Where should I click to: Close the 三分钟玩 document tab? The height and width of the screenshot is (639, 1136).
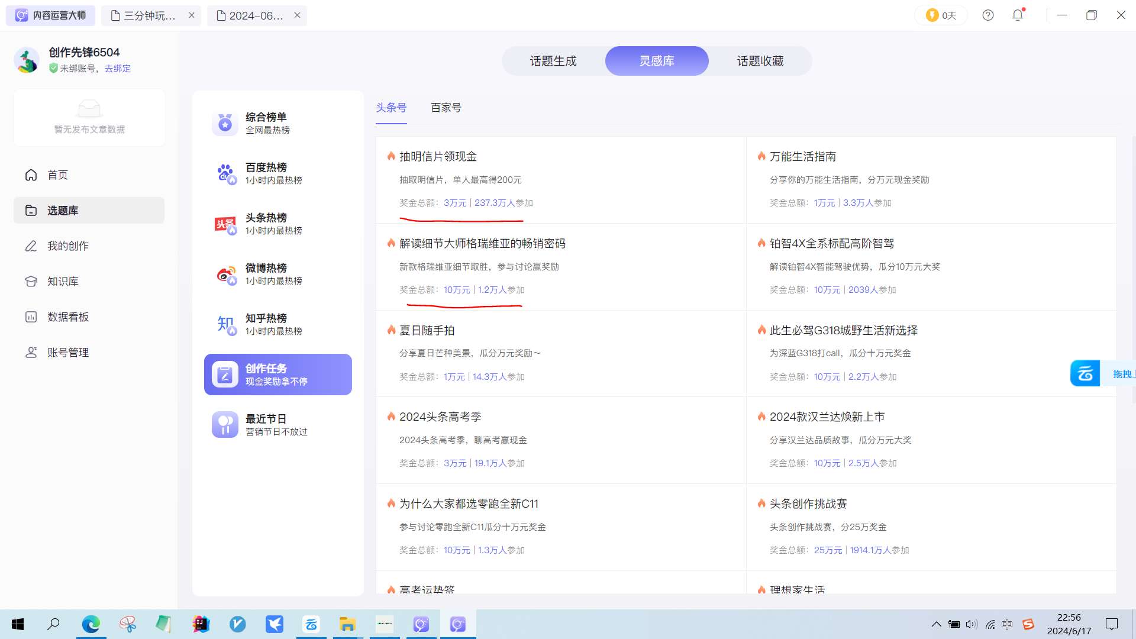[x=192, y=15]
